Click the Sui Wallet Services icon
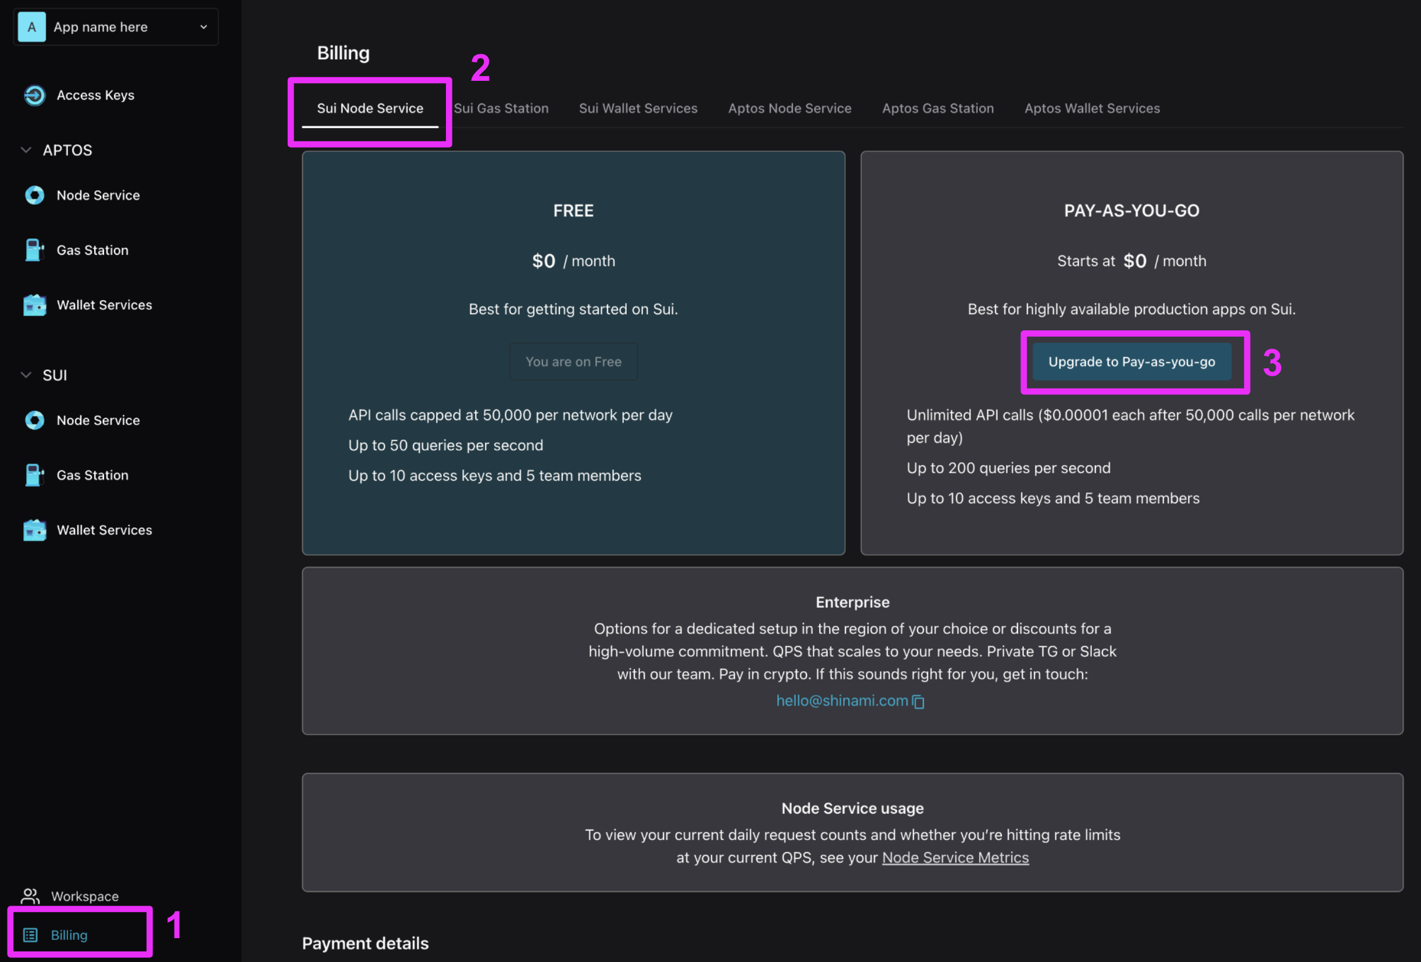The width and height of the screenshot is (1421, 962). 35,530
